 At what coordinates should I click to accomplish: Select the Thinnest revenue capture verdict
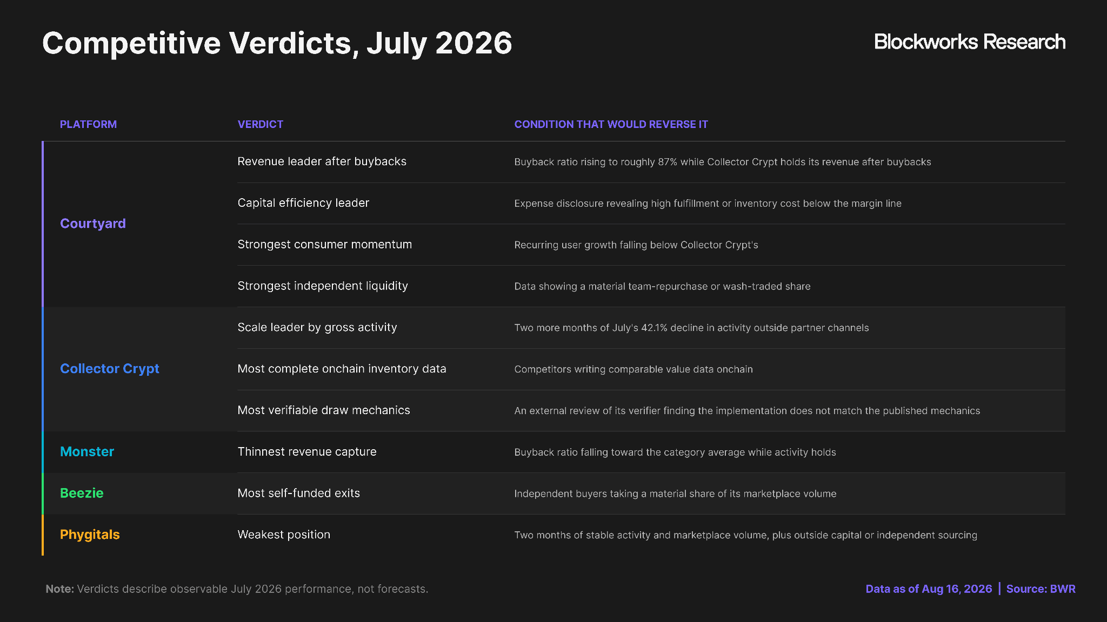(x=307, y=452)
